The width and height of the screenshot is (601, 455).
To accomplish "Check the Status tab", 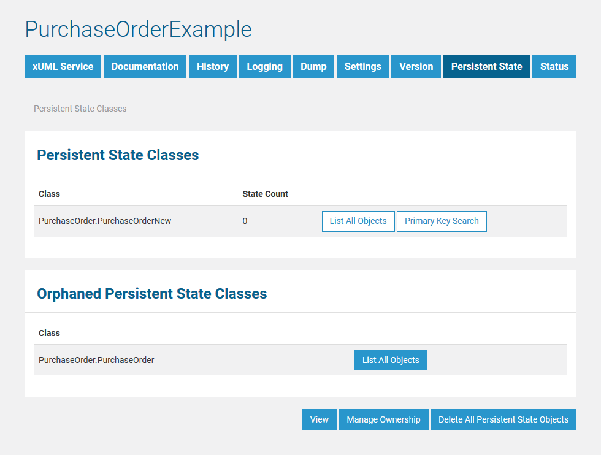I will click(x=554, y=66).
